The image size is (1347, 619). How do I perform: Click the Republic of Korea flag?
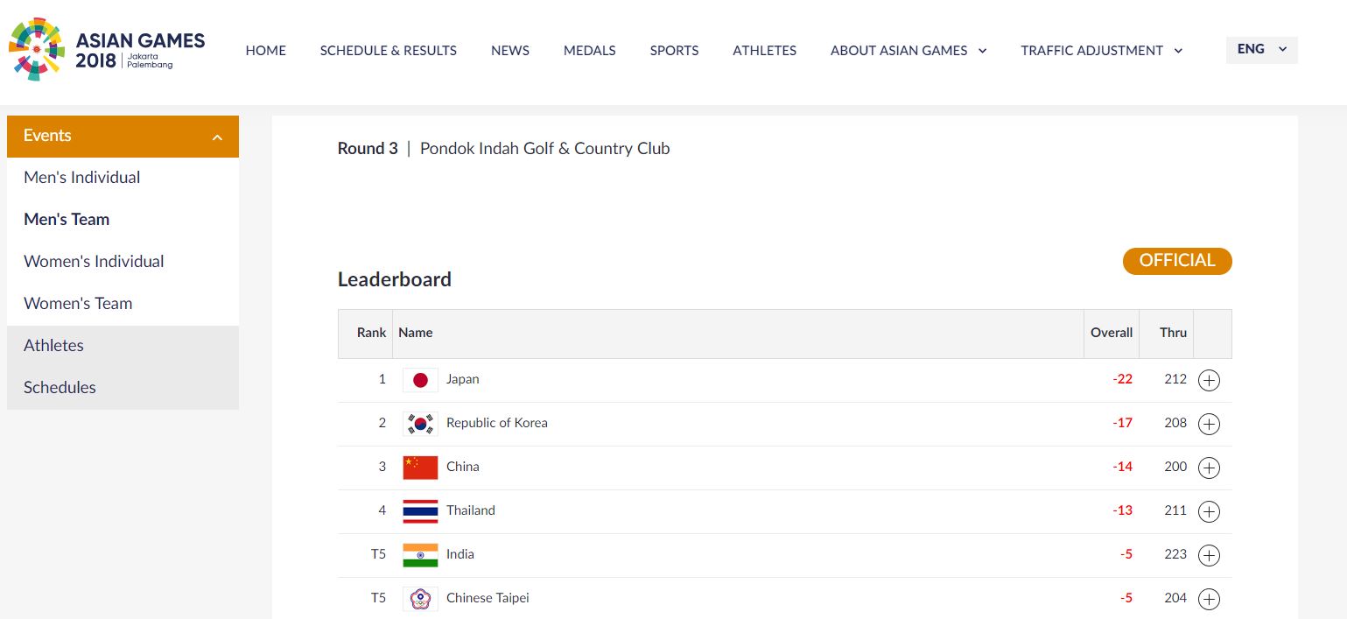(x=420, y=424)
